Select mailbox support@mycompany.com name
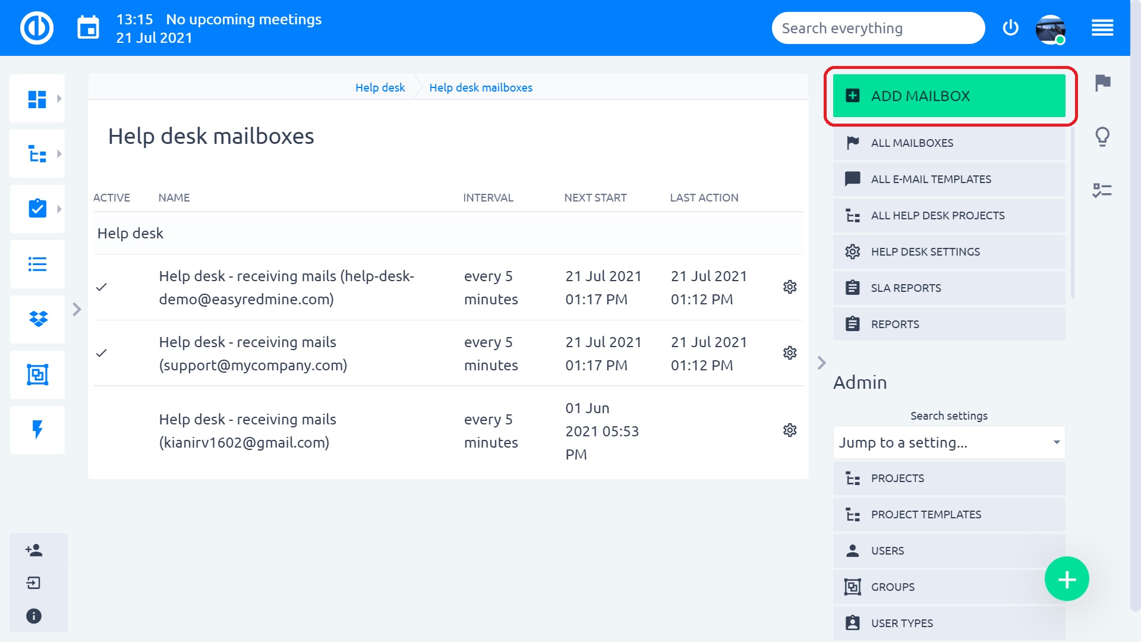 tap(253, 354)
